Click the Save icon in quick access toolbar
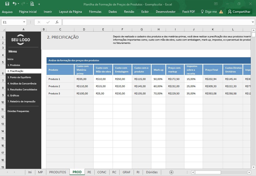256x176 pixels. (x=7, y=4)
